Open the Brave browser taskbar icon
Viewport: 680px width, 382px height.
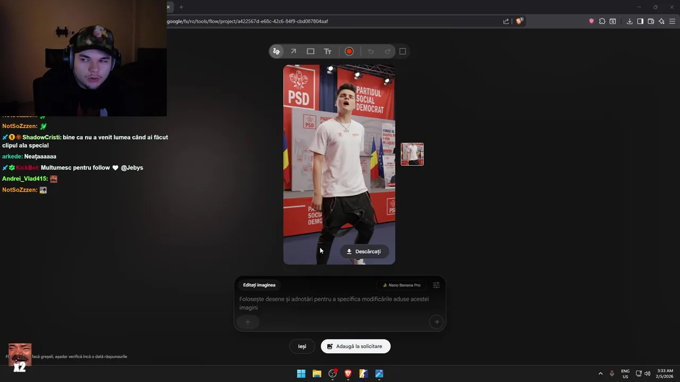point(348,374)
